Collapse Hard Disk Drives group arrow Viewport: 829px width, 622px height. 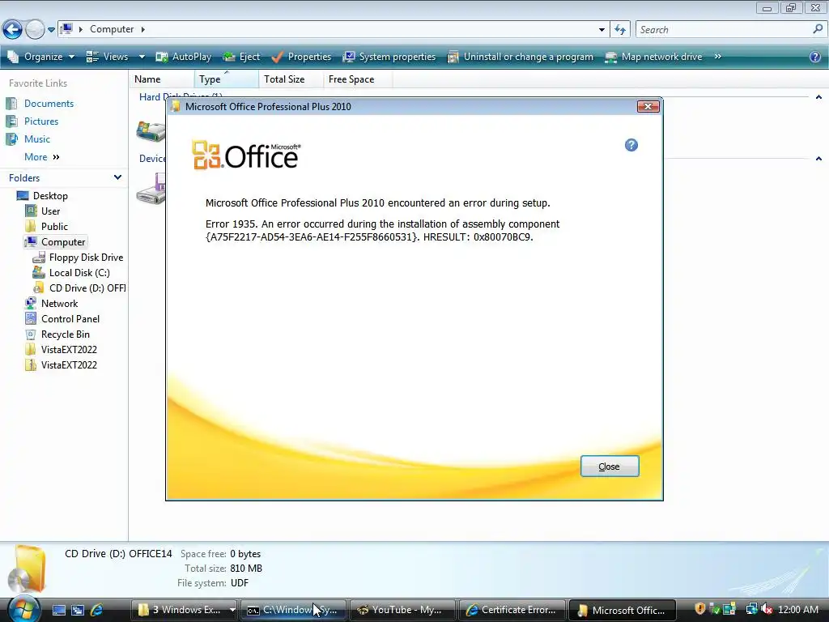818,97
